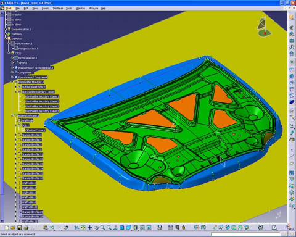Viewport: 296px width, 237px height.
Task: Select Boundaries of ModeDefinition.1 tree item
Action: coord(36,68)
